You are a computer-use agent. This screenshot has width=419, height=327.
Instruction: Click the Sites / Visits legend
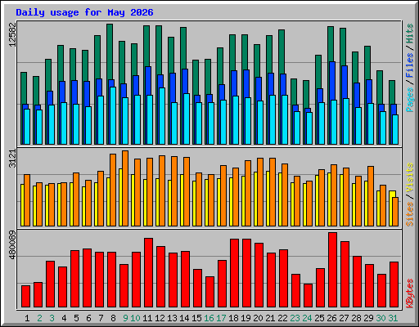pos(410,195)
